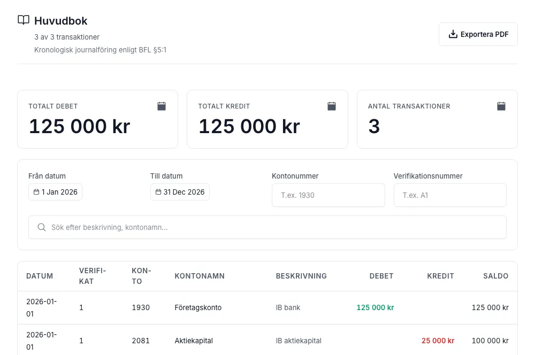Click the date in the Aktiekapital row
535x355 pixels.
pos(41,341)
